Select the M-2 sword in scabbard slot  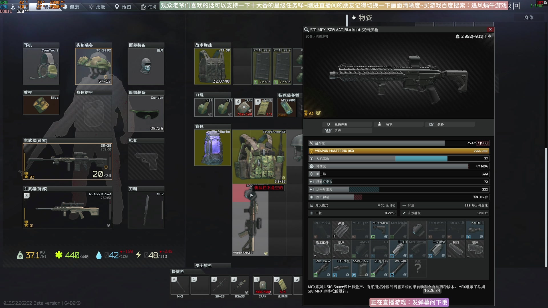click(146, 210)
